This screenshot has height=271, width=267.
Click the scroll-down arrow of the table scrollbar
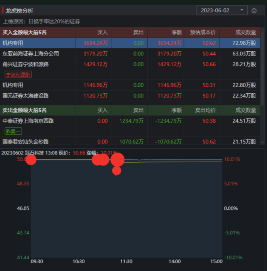coord(262,143)
